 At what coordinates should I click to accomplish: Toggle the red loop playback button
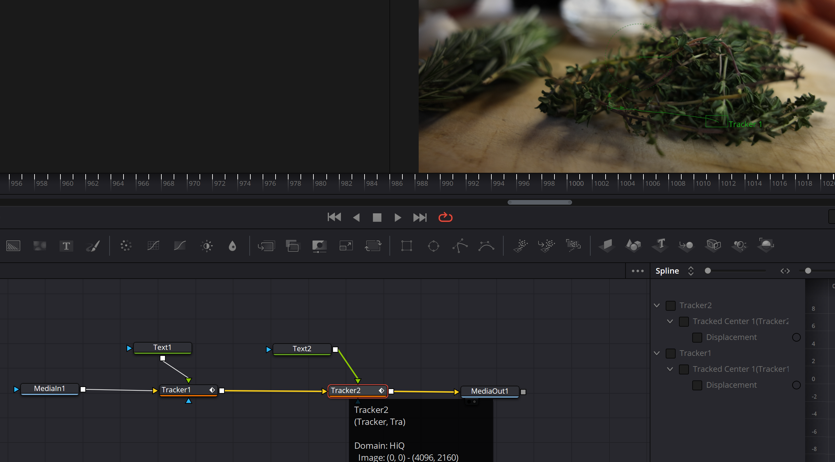point(445,217)
